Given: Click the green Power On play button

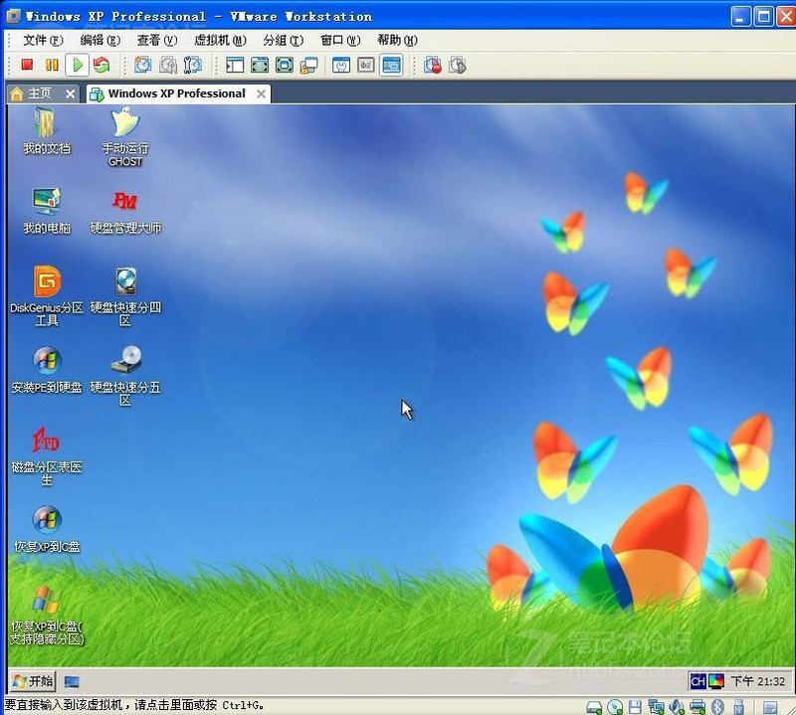Looking at the screenshot, I should [77, 66].
